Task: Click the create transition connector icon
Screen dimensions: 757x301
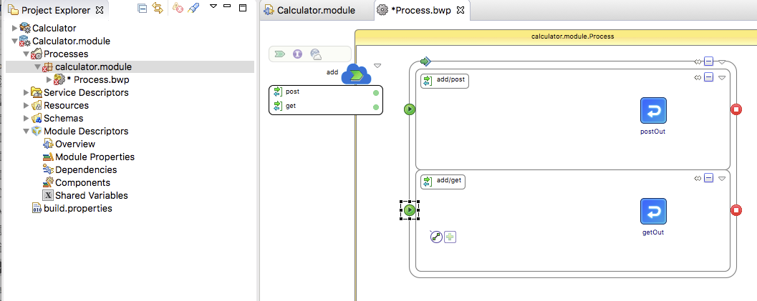Action: point(435,237)
